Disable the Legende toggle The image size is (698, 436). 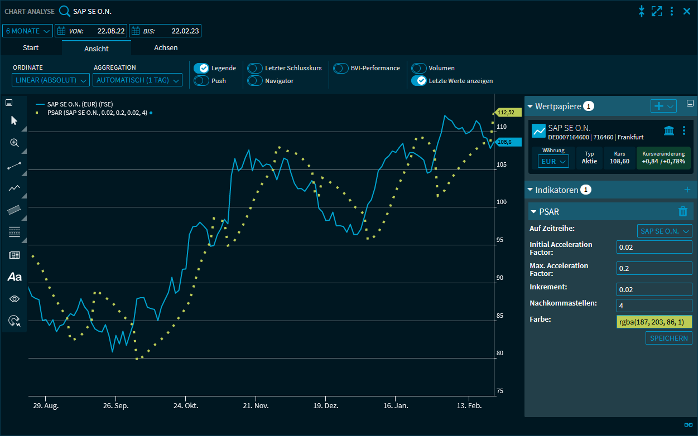point(201,68)
